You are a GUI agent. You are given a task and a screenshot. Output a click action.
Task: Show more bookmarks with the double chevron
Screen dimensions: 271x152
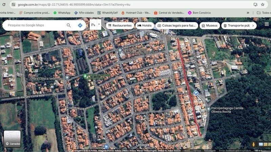(248, 13)
